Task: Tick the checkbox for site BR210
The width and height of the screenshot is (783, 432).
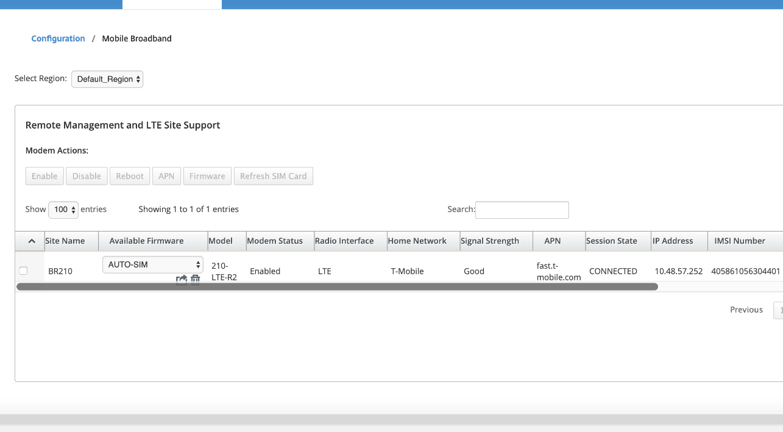Action: [23, 271]
